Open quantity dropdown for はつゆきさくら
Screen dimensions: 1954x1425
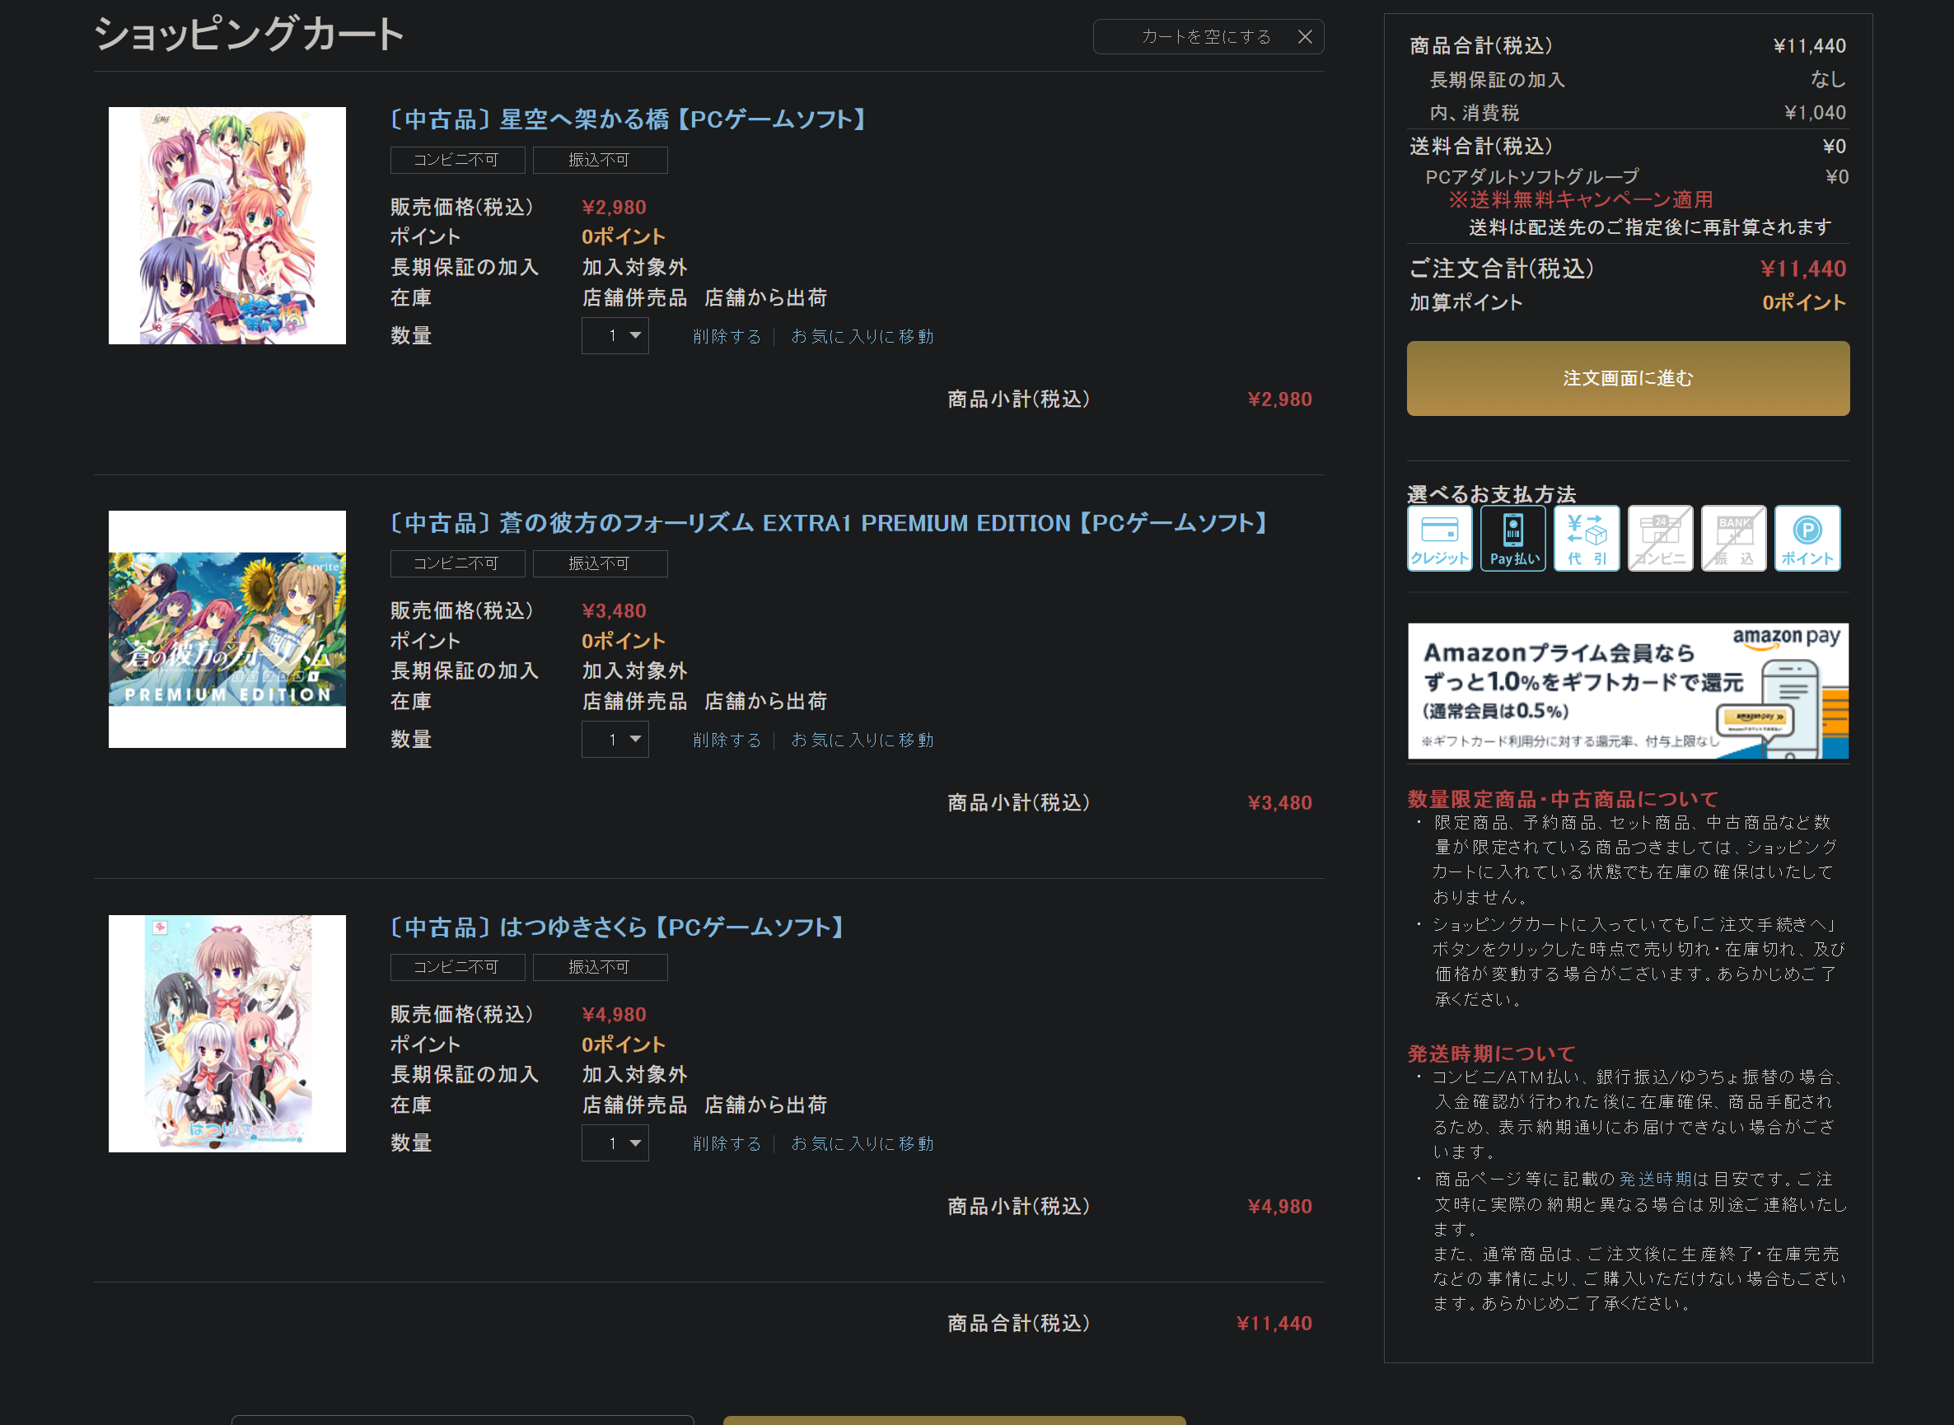(x=615, y=1143)
